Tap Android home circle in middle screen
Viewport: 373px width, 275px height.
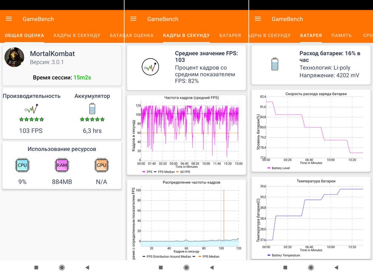click(186, 268)
